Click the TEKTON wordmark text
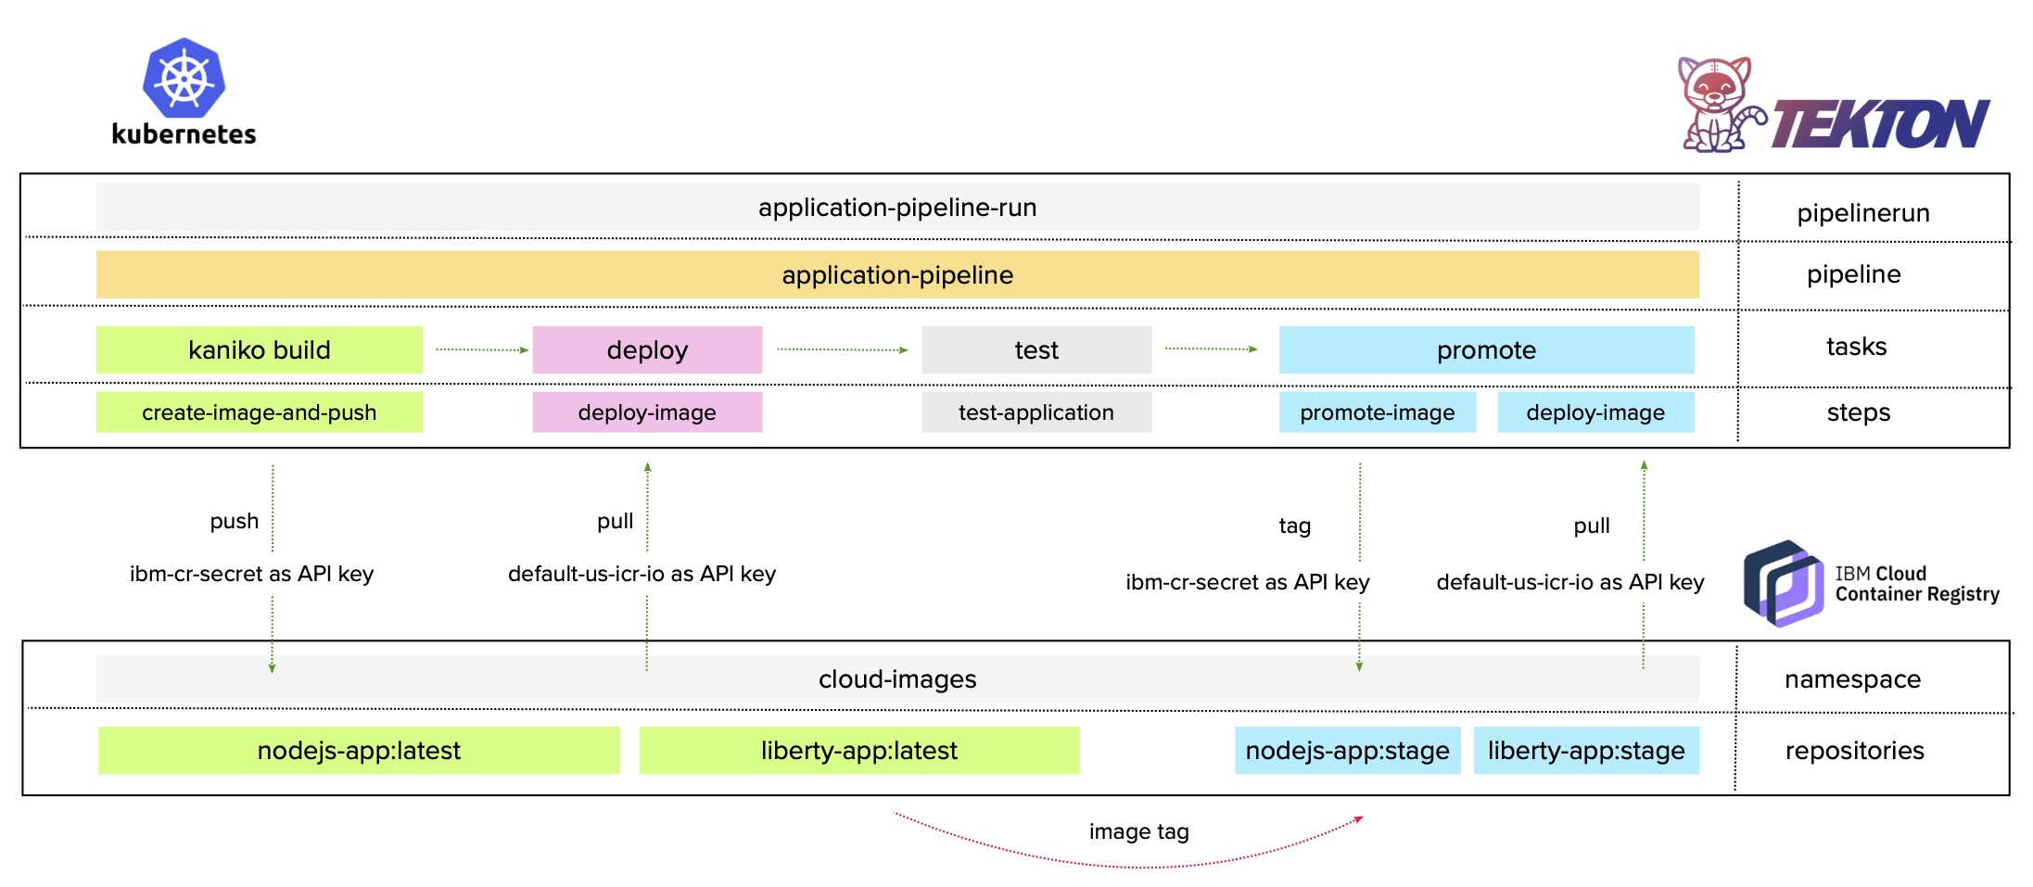Image resolution: width=2033 pixels, height=887 pixels. point(1881,124)
